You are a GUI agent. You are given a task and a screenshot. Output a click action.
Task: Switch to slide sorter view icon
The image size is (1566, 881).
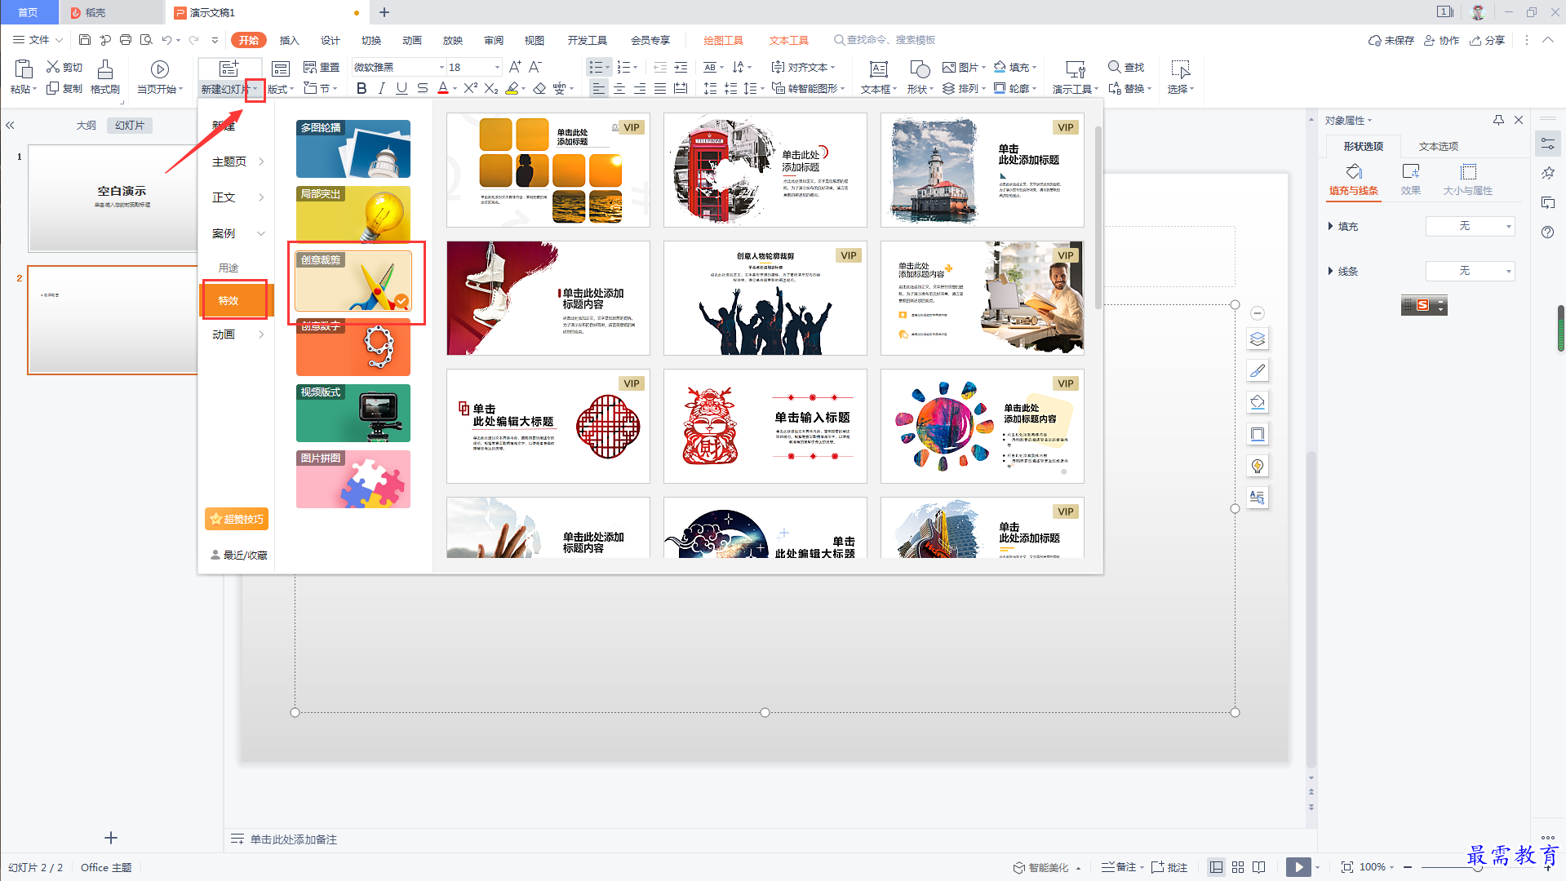(x=1238, y=867)
